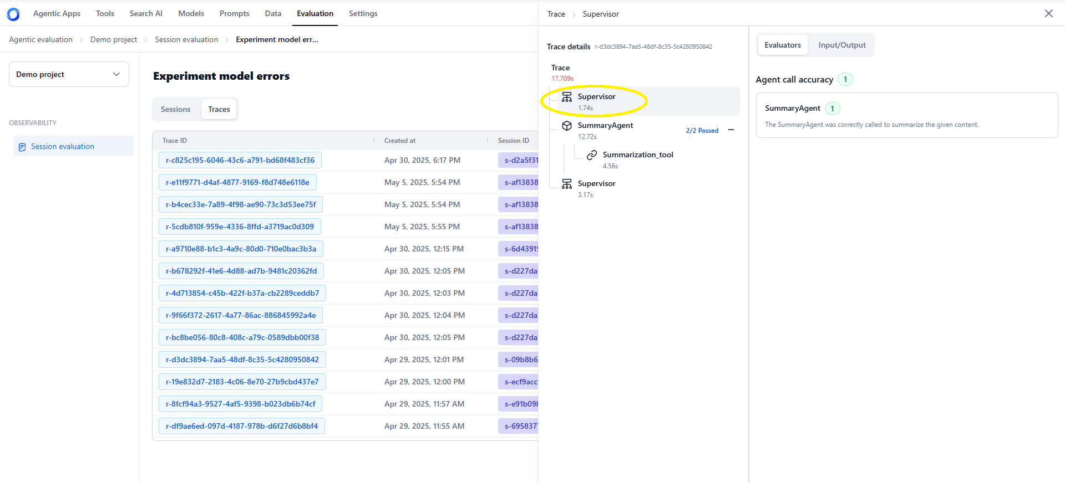Image resolution: width=1065 pixels, height=483 pixels.
Task: Click the first Supervisor node icon
Action: pyautogui.click(x=567, y=97)
